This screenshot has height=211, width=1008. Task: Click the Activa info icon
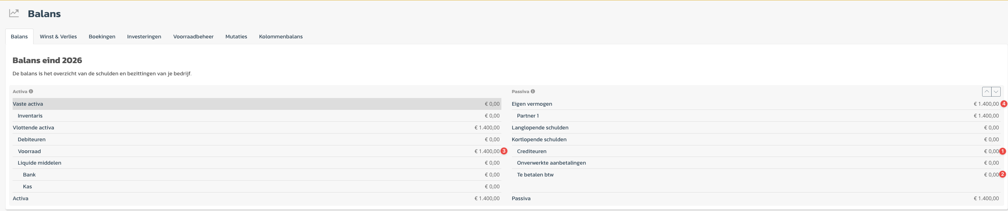coord(31,91)
